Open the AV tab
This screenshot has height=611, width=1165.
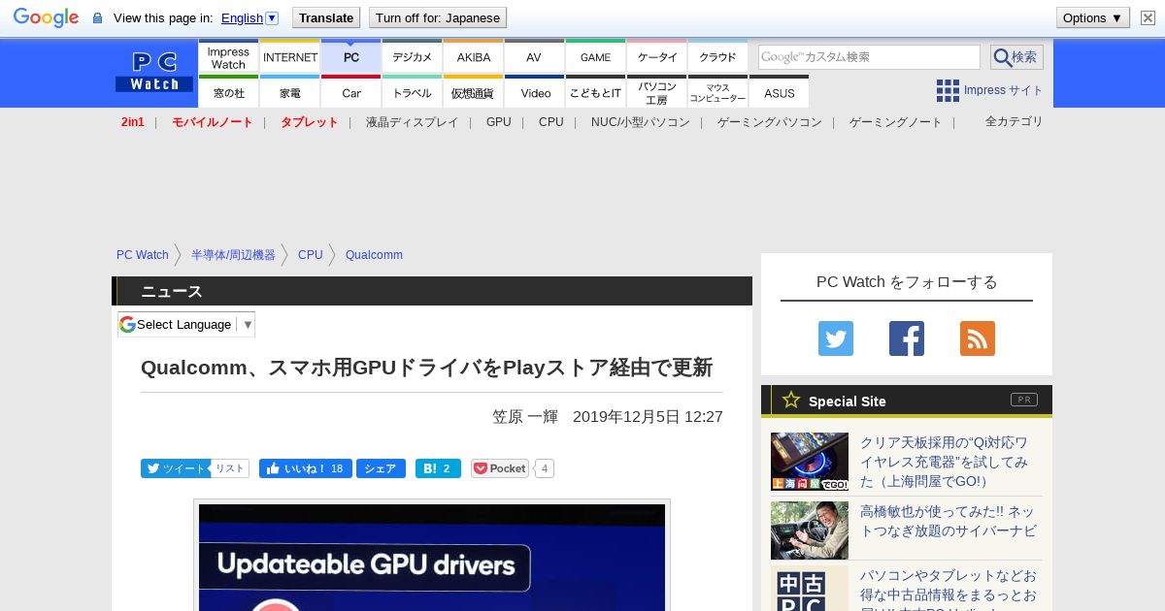535,56
